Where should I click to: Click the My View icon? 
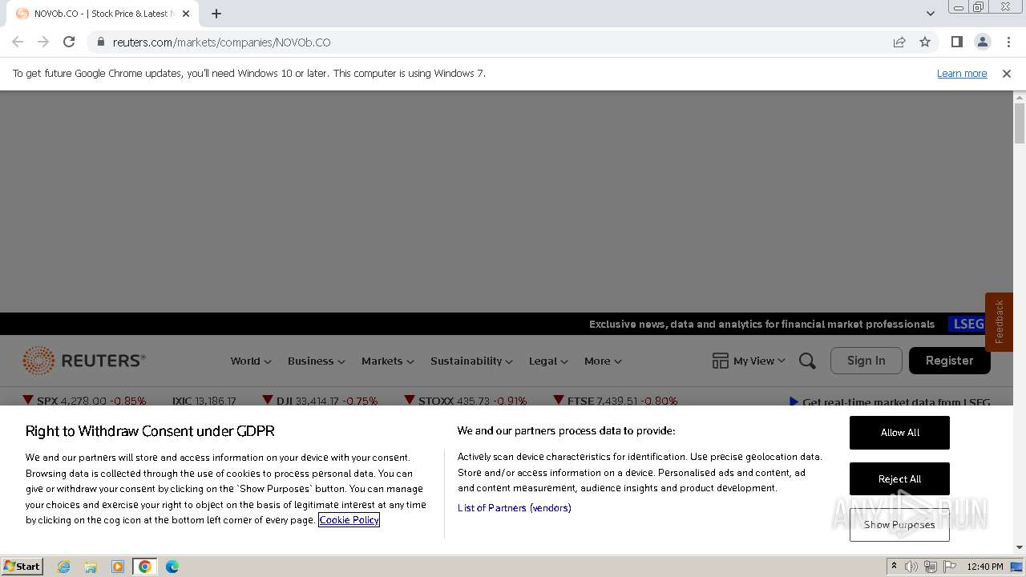click(x=720, y=361)
